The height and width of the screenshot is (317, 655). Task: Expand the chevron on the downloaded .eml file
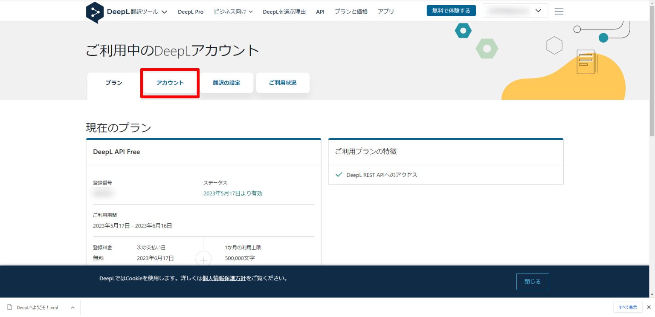[x=72, y=307]
